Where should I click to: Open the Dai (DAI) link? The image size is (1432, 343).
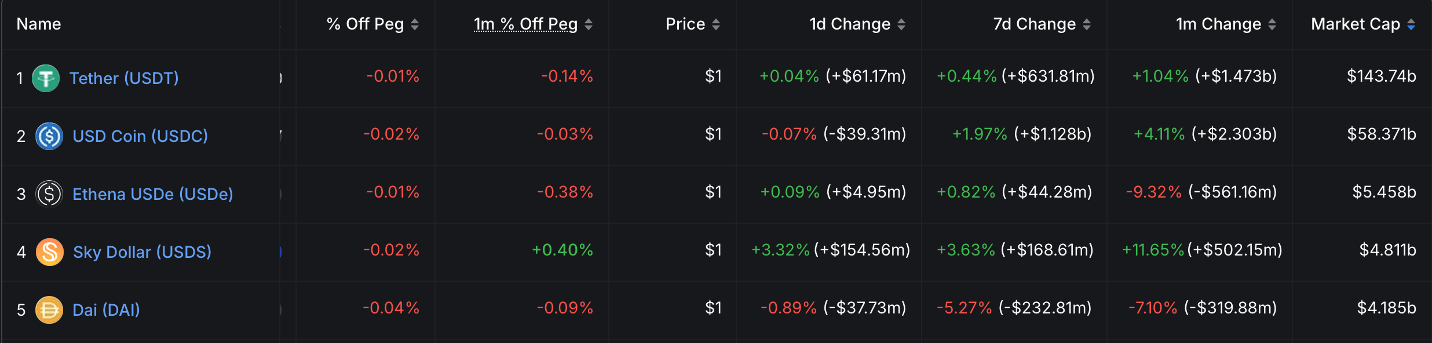pyautogui.click(x=107, y=309)
